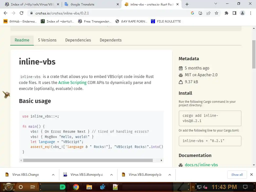This screenshot has width=256, height=192.
Task: Select the Readme tab
Action: [22, 40]
